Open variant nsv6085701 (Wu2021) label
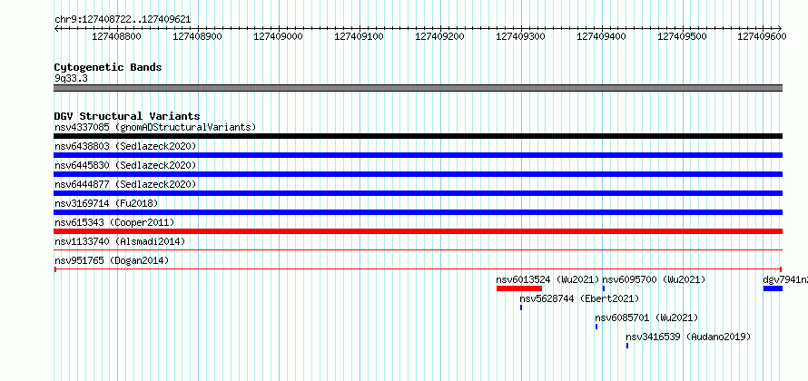 (646, 317)
